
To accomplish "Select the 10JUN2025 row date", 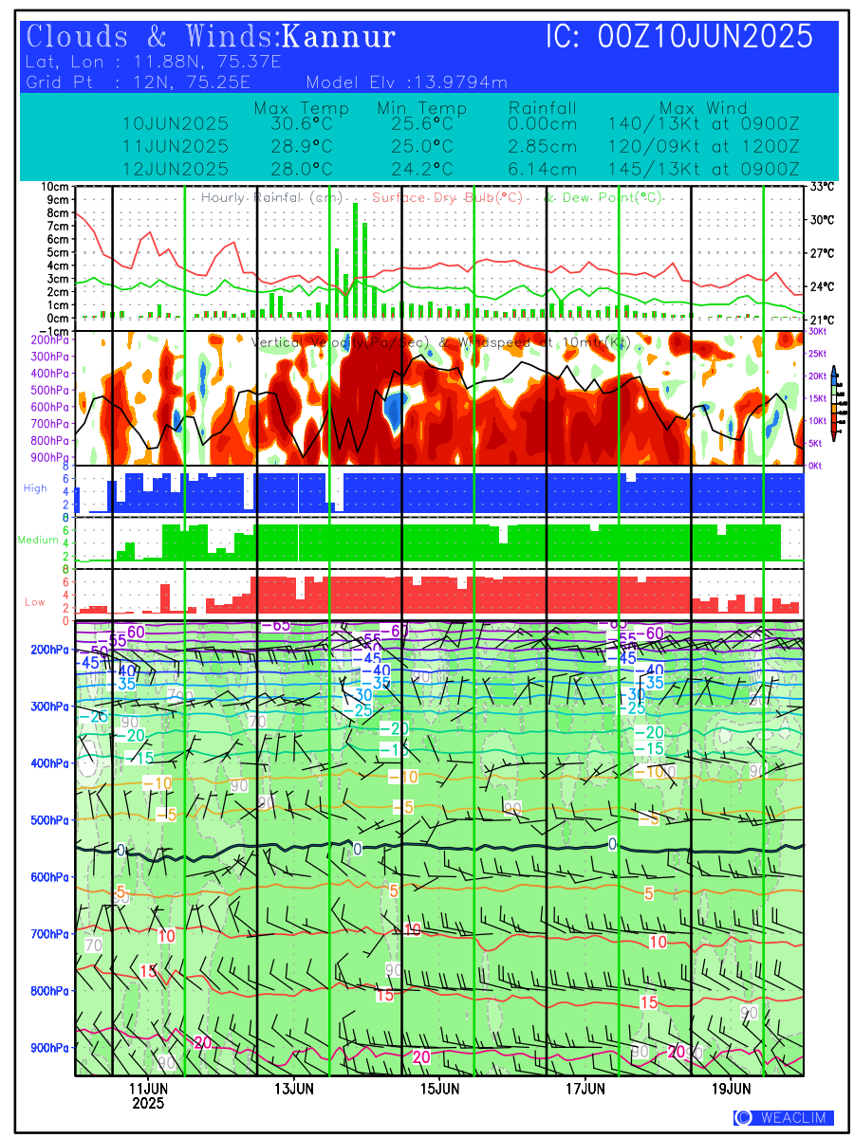I will 176,124.
